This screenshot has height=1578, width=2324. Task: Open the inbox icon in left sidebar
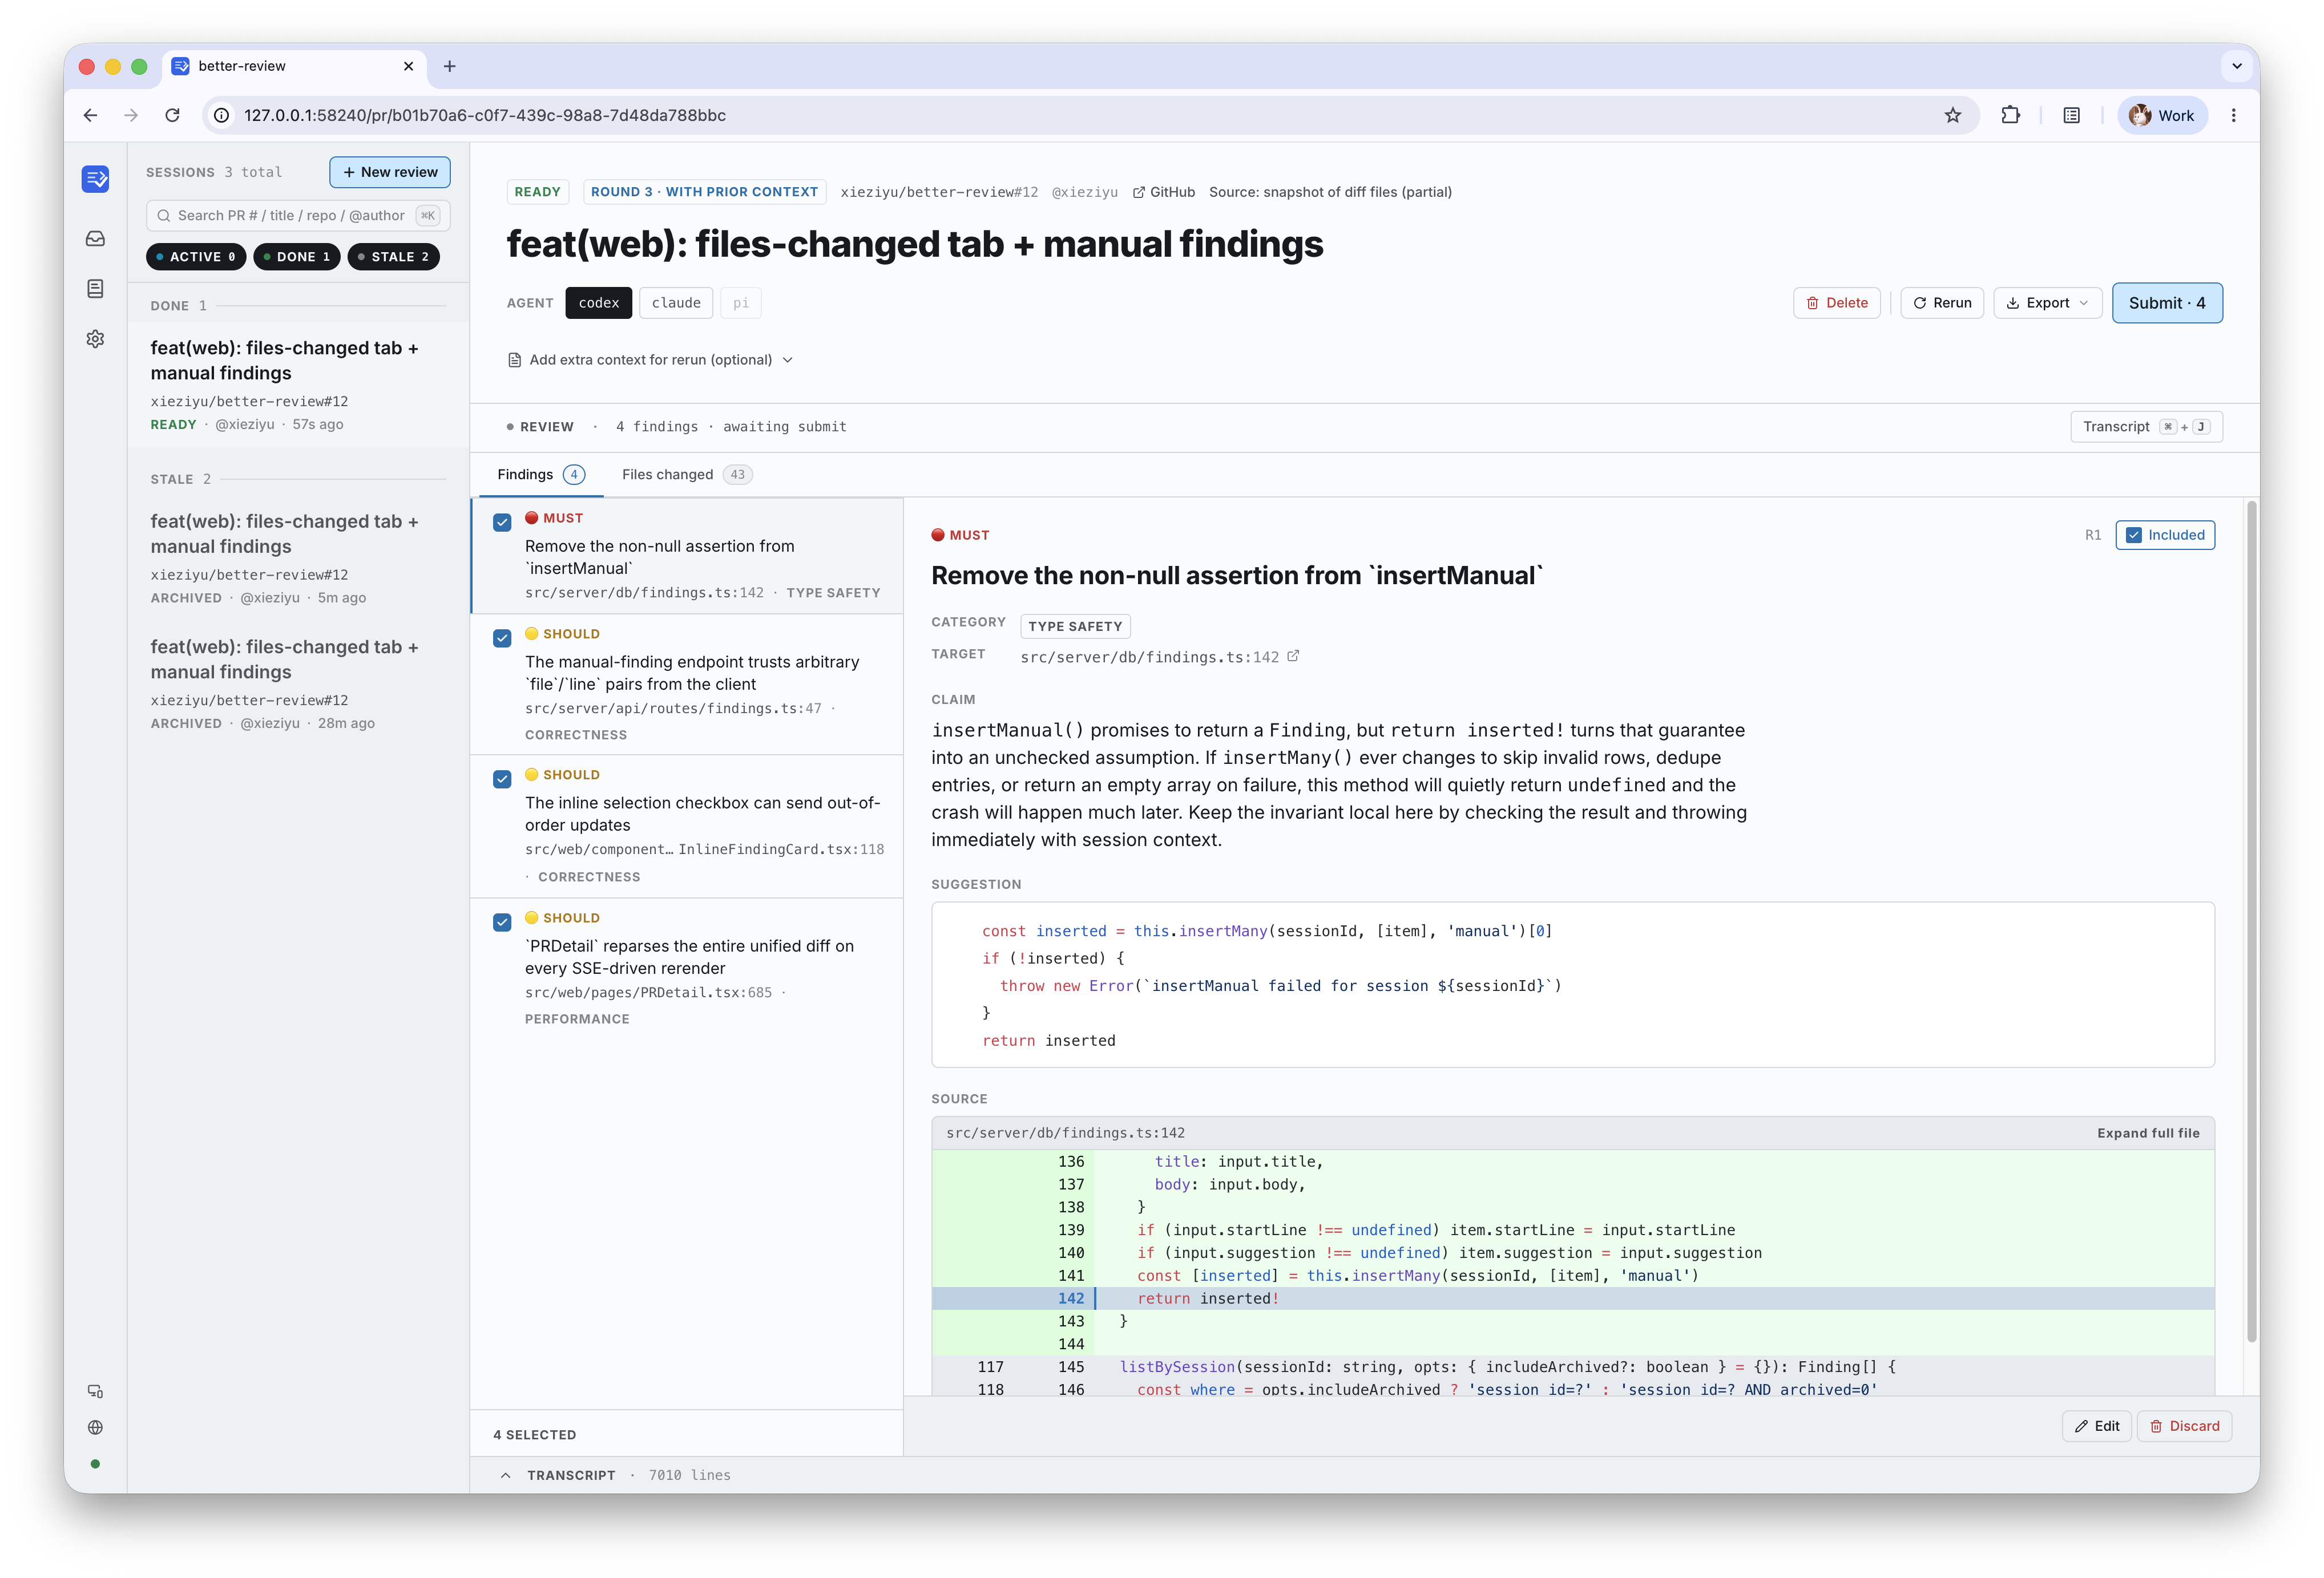[96, 239]
